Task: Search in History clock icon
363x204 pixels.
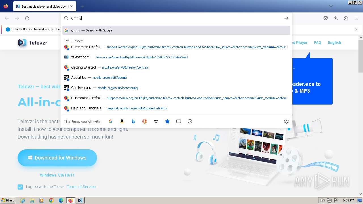Action: pos(190,121)
